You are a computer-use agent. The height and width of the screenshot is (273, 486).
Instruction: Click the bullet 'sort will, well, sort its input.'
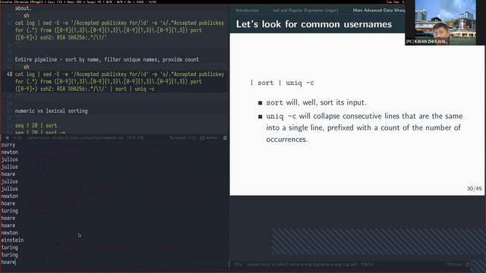[x=316, y=102]
